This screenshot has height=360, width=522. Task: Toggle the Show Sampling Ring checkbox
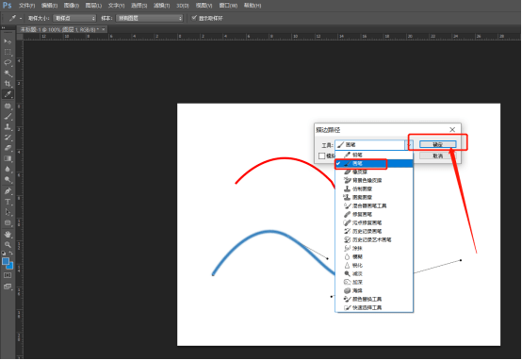194,18
